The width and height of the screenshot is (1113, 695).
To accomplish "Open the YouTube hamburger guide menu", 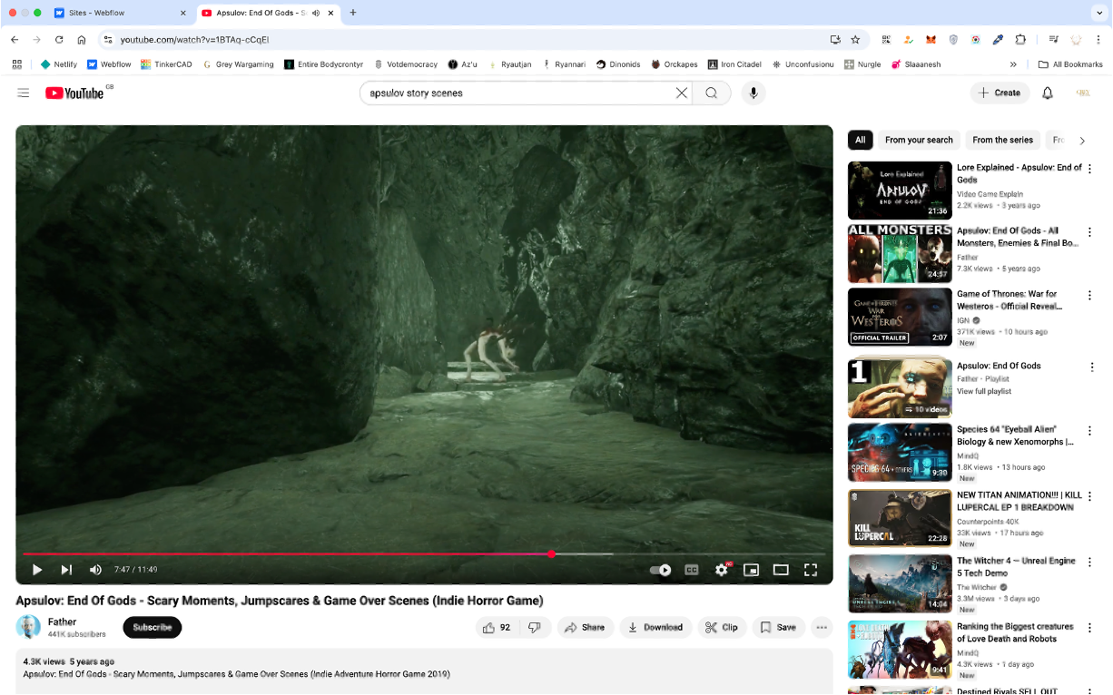I will click(24, 93).
